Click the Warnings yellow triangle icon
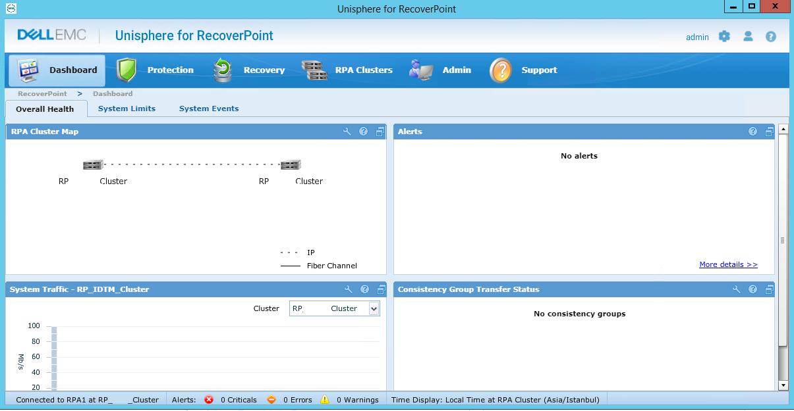The width and height of the screenshot is (794, 411). [325, 399]
